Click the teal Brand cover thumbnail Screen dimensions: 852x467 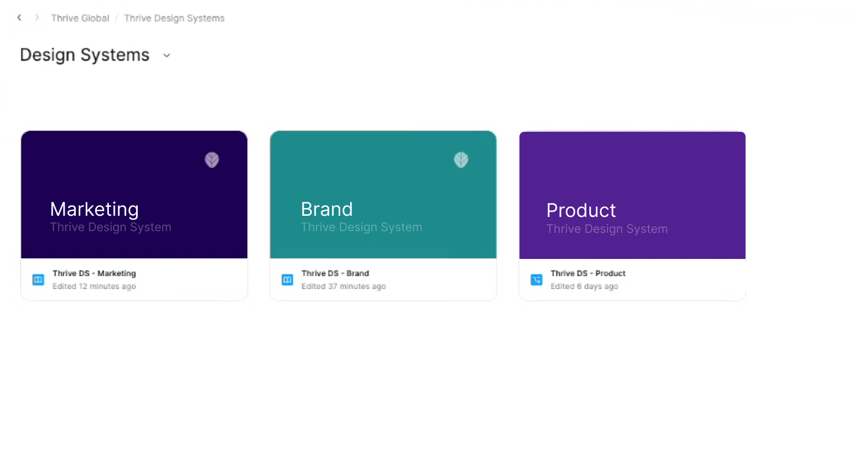pos(383,194)
